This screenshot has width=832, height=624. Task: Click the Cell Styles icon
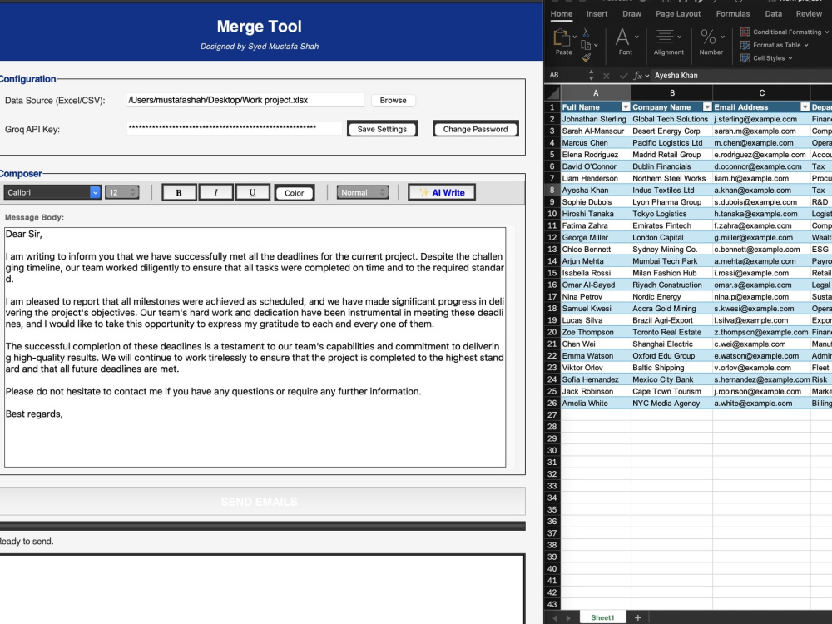pos(745,58)
